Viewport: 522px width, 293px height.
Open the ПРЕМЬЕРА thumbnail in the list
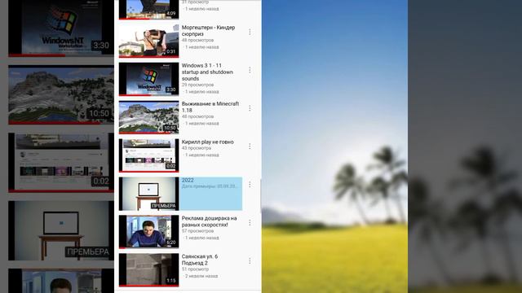[x=148, y=194]
